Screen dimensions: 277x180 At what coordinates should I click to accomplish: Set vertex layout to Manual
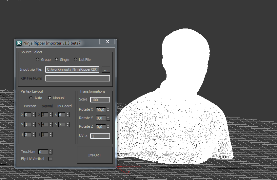[49, 98]
